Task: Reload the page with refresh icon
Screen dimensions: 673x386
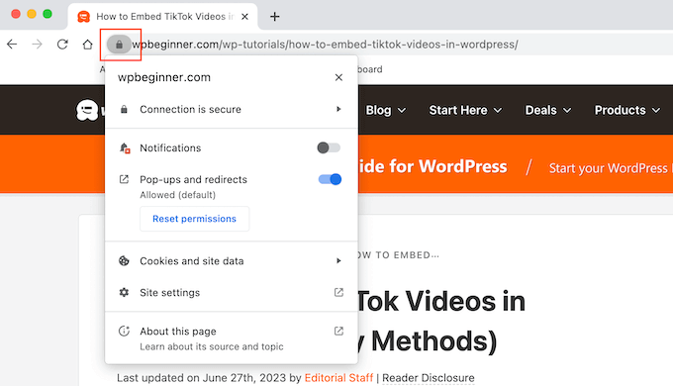Action: [x=62, y=45]
